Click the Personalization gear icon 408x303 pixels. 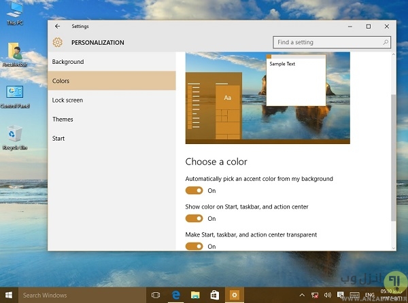[x=57, y=42]
